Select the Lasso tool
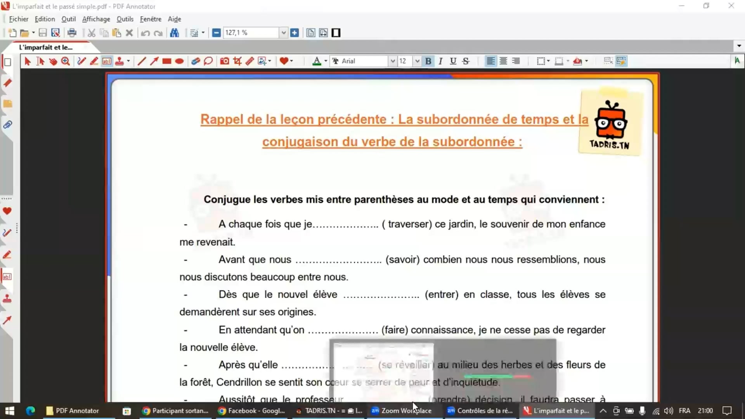This screenshot has width=745, height=419. pos(208,61)
